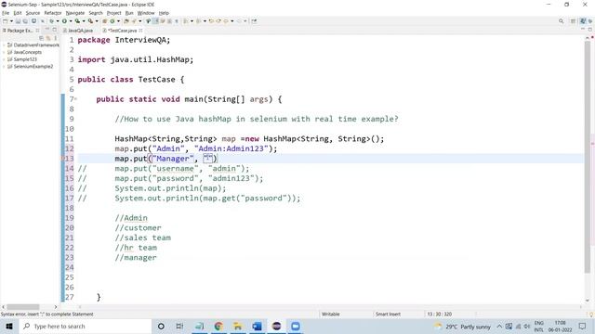Click Writable status bar entry
Viewport: 595px width, 334px height.
click(331, 314)
